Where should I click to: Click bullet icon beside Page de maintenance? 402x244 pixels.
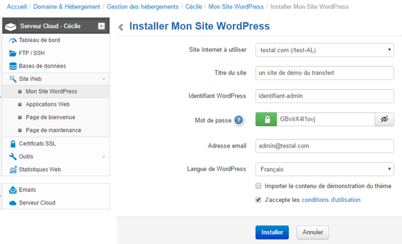[x=20, y=130]
